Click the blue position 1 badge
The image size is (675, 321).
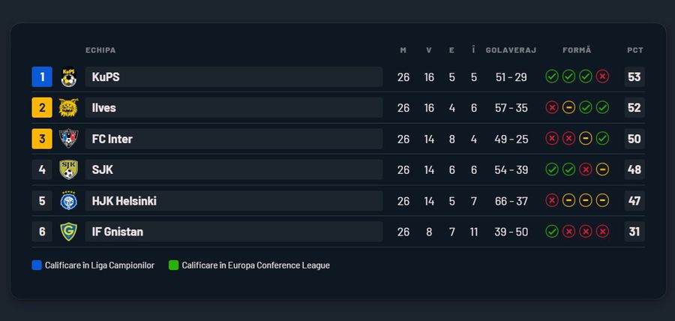click(42, 76)
